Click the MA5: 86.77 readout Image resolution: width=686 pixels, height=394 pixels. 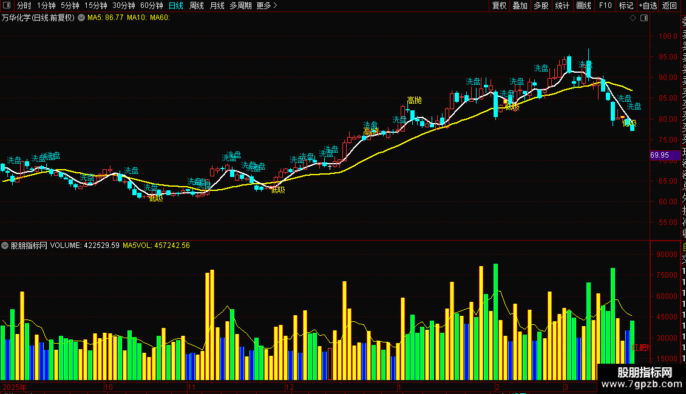point(106,18)
